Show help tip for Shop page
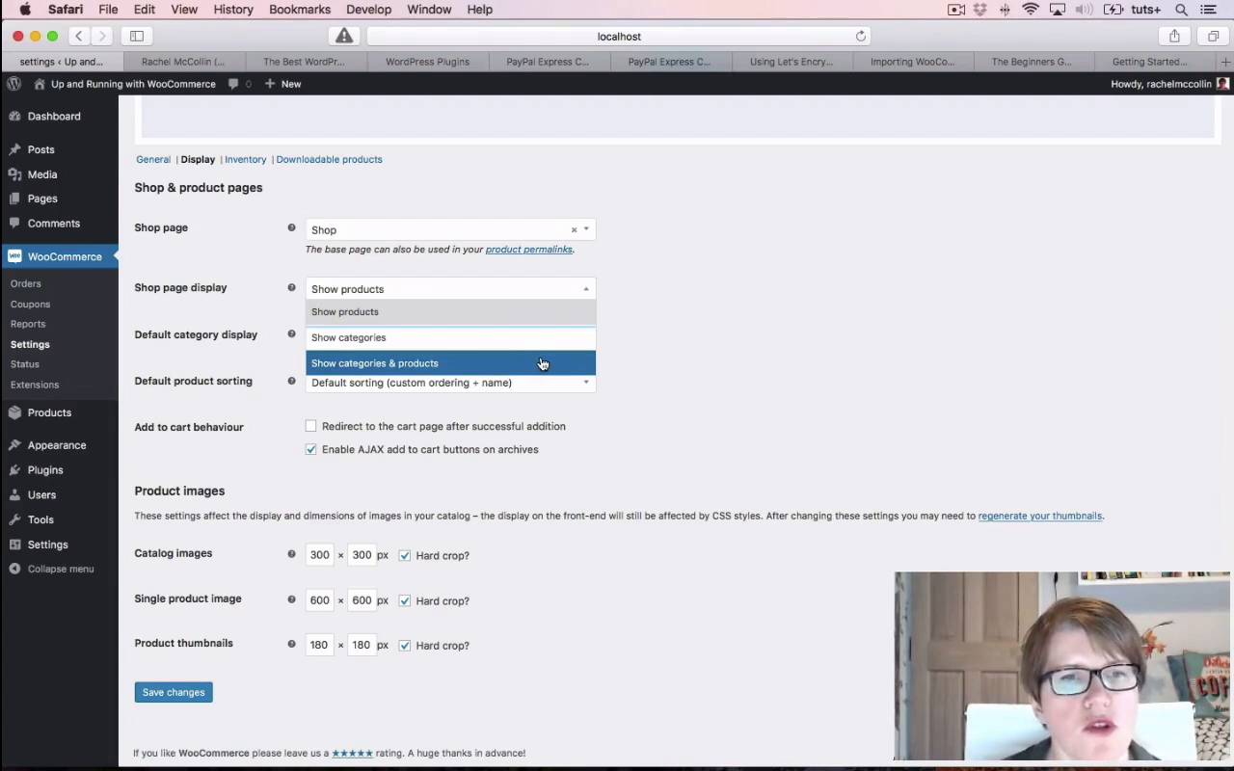The image size is (1234, 771). point(291,228)
